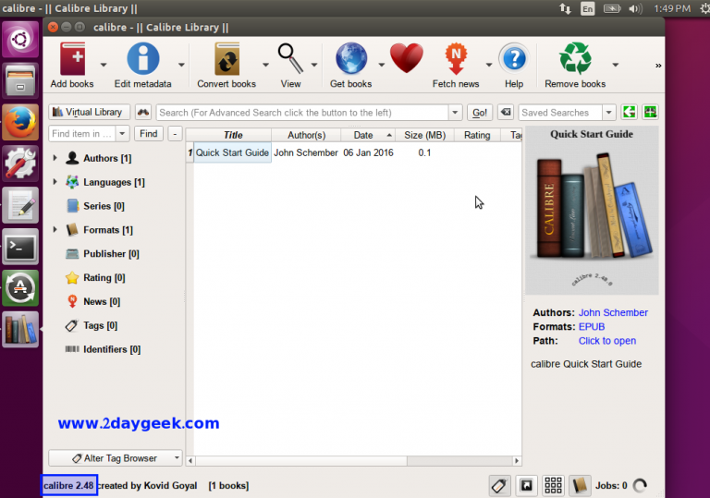Viewport: 710px width, 498px height.
Task: Click the Go! search button
Action: (480, 113)
